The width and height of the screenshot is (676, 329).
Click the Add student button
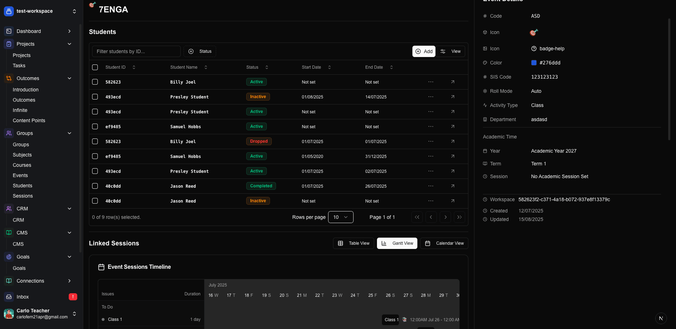423,51
